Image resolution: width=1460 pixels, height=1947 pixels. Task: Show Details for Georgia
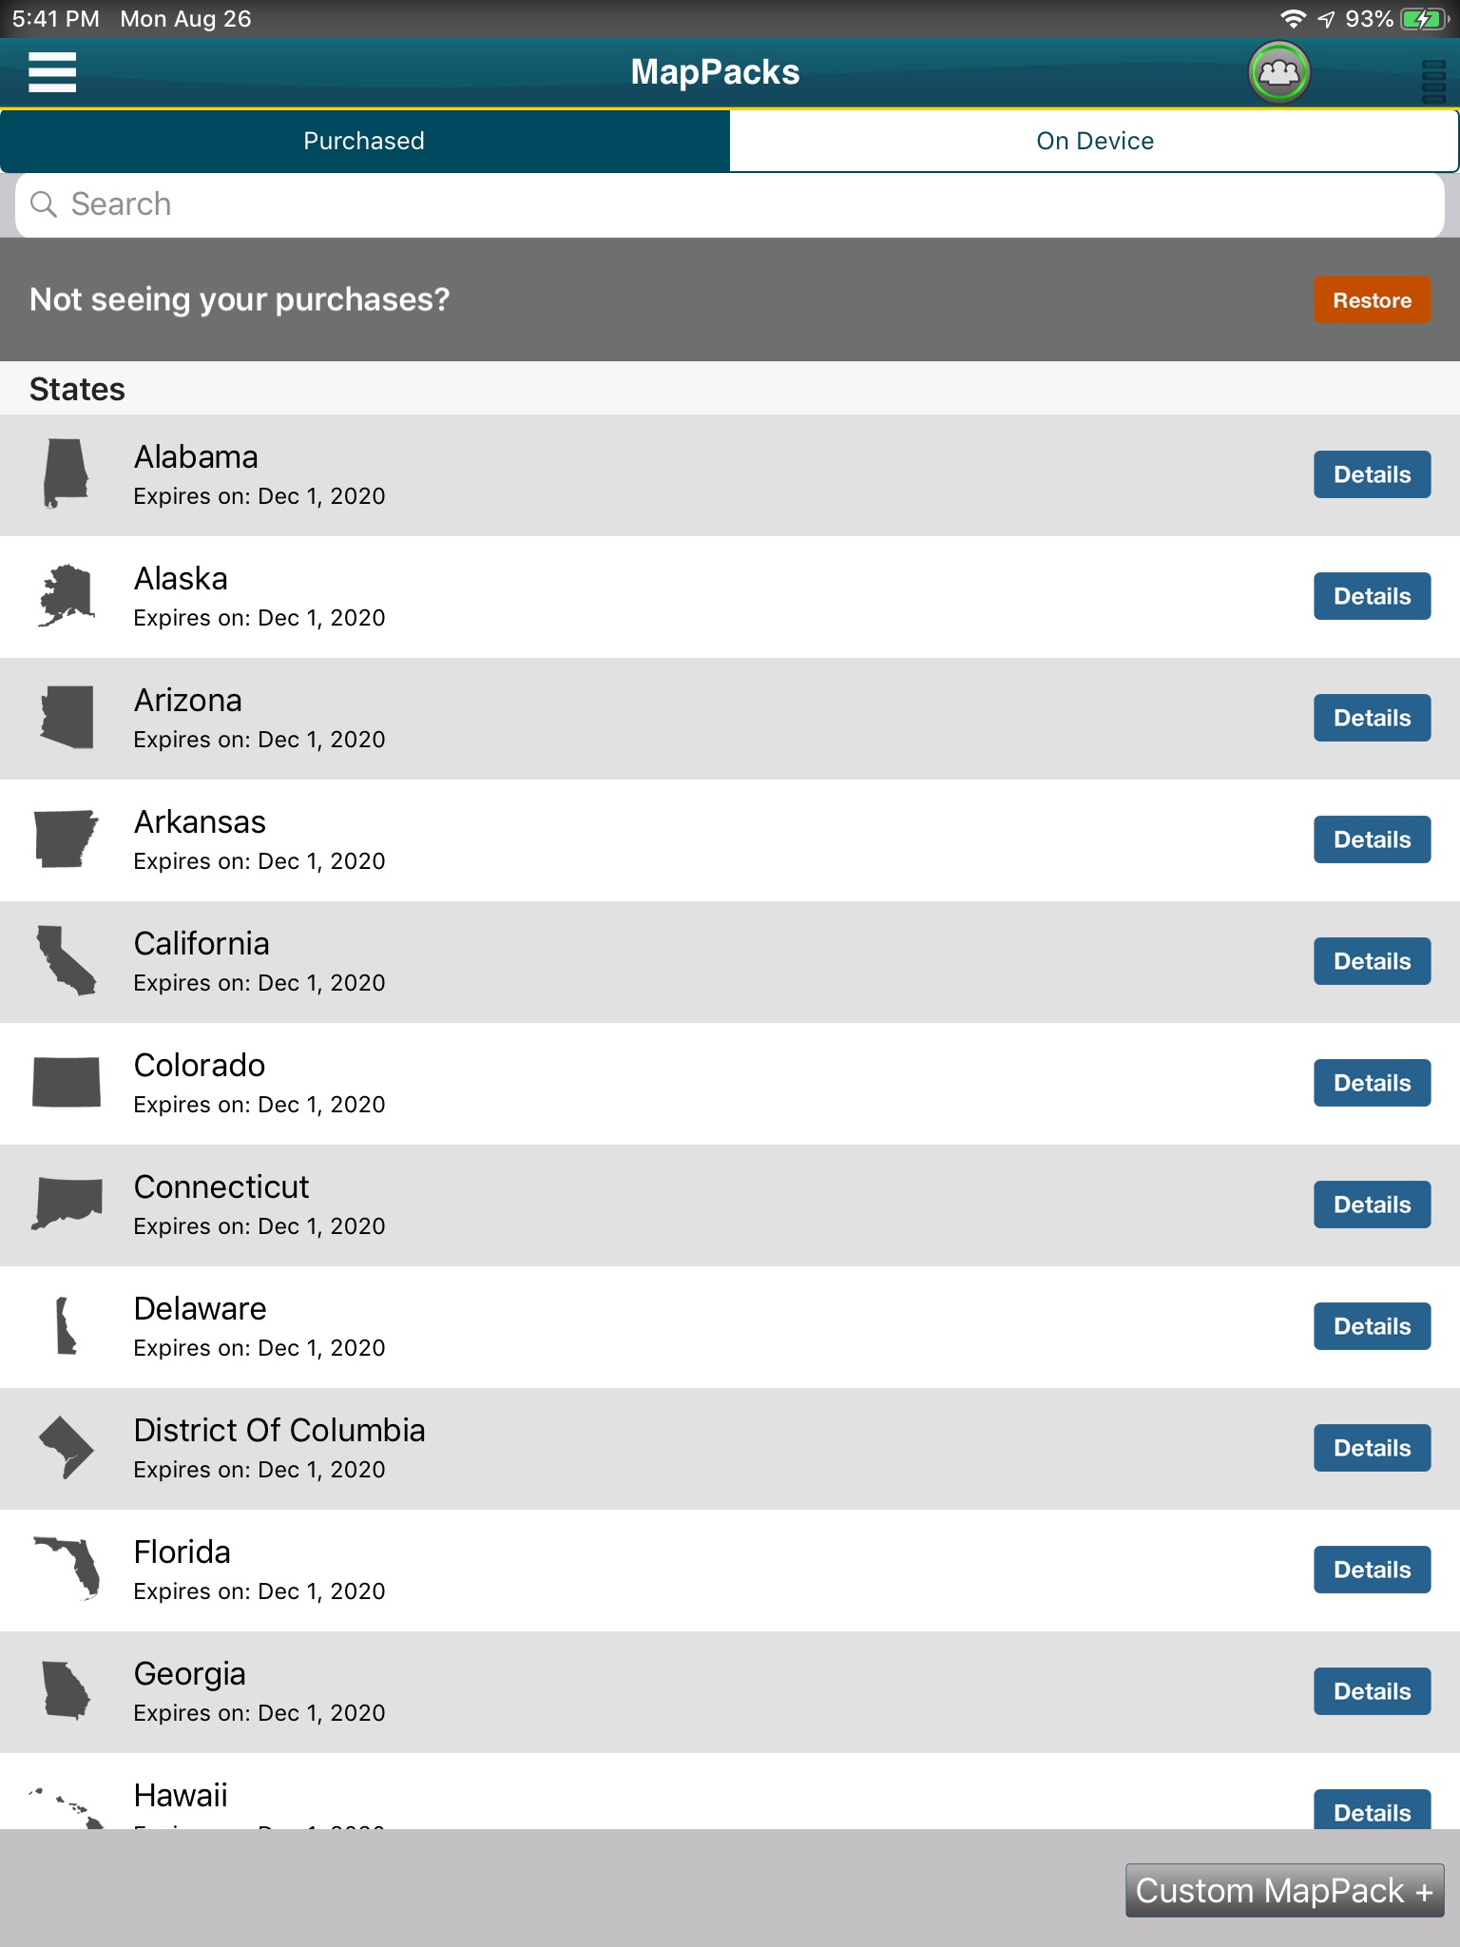1372,1691
